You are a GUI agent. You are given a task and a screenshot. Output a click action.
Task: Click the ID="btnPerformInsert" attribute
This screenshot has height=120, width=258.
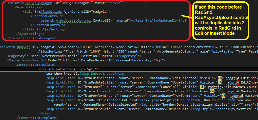98,96
